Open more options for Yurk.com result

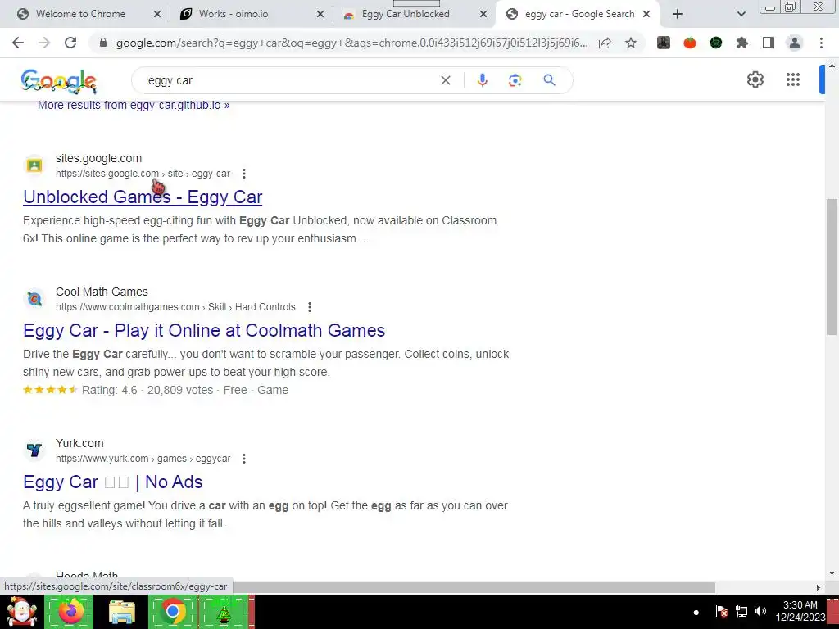[x=244, y=459]
